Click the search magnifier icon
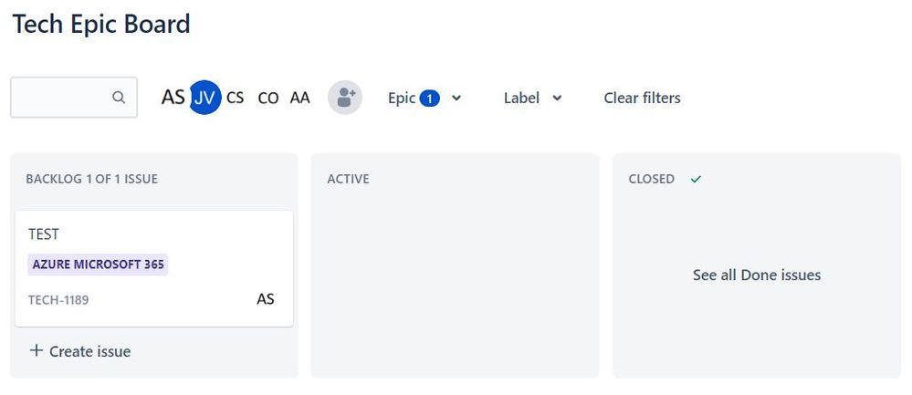 [x=119, y=98]
